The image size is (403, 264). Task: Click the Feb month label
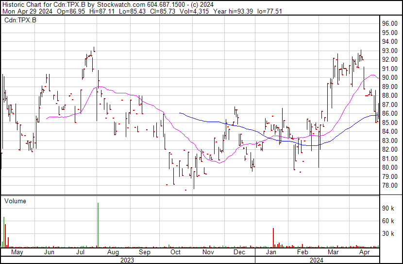coord(302,252)
